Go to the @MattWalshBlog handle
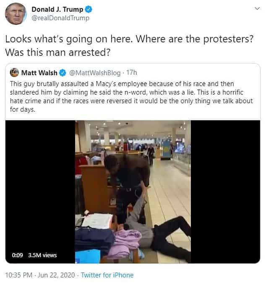The width and height of the screenshot is (266, 286). tap(95, 73)
